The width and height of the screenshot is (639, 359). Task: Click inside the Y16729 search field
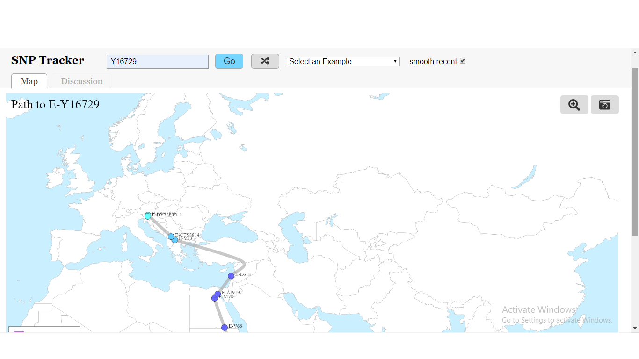point(157,61)
